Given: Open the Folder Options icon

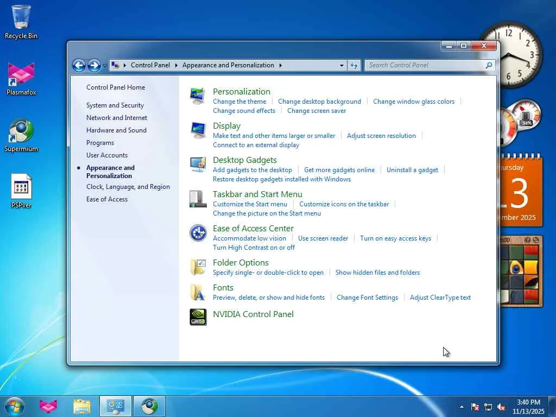Looking at the screenshot, I should (x=198, y=267).
